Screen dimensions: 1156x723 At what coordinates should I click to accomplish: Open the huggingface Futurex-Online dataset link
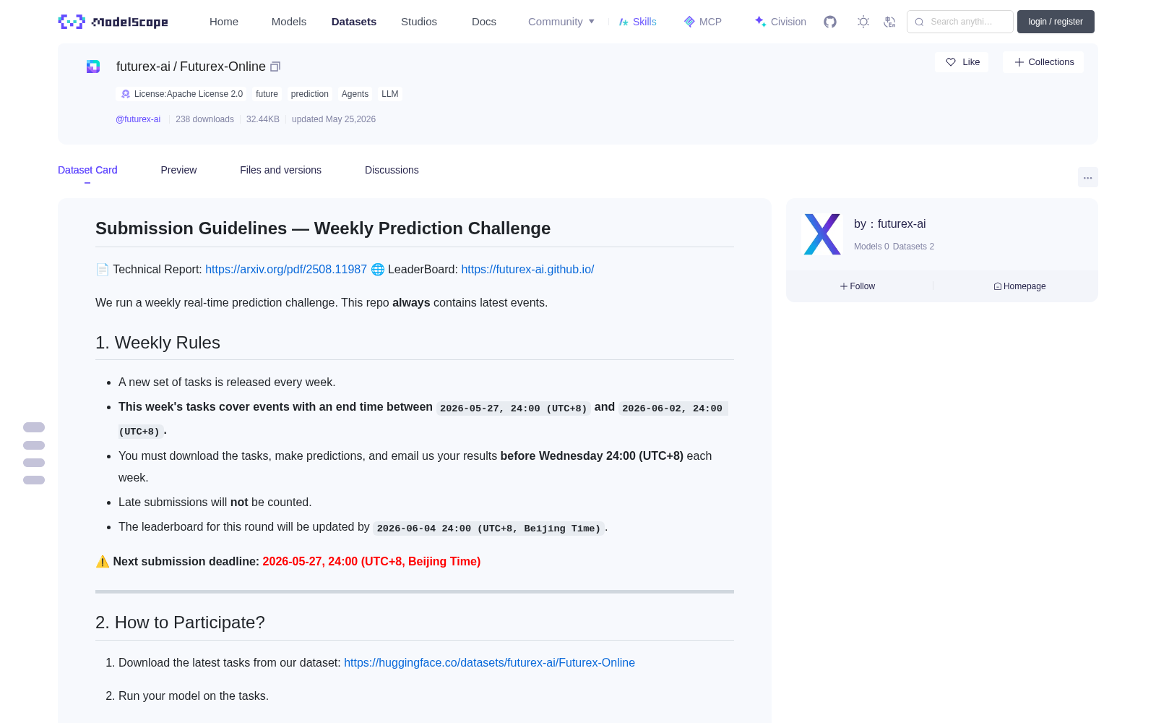[489, 662]
